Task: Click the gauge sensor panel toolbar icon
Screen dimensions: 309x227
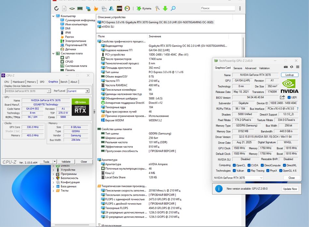Action: (x=127, y=8)
